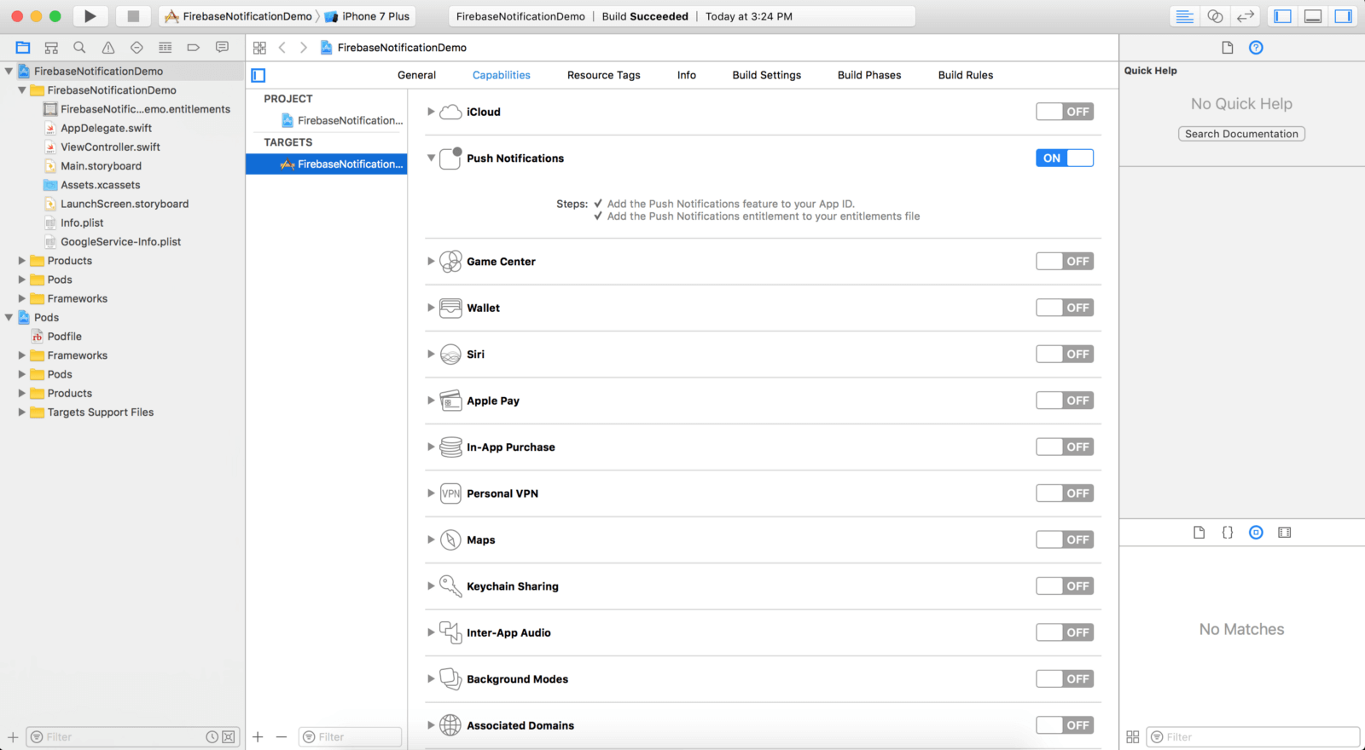This screenshot has height=750, width=1365.
Task: Show the Quick Help inspector
Action: 1256,48
